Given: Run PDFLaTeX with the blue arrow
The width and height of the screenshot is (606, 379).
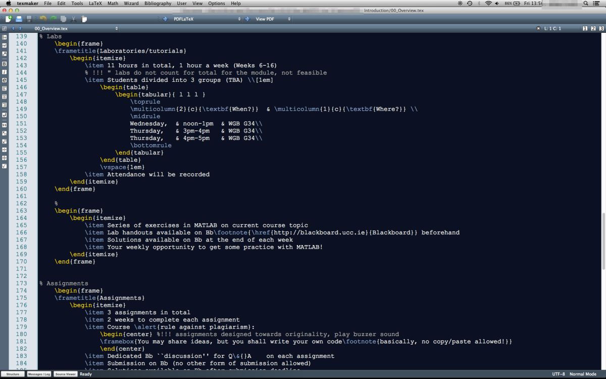Looking at the screenshot, I should (x=165, y=19).
